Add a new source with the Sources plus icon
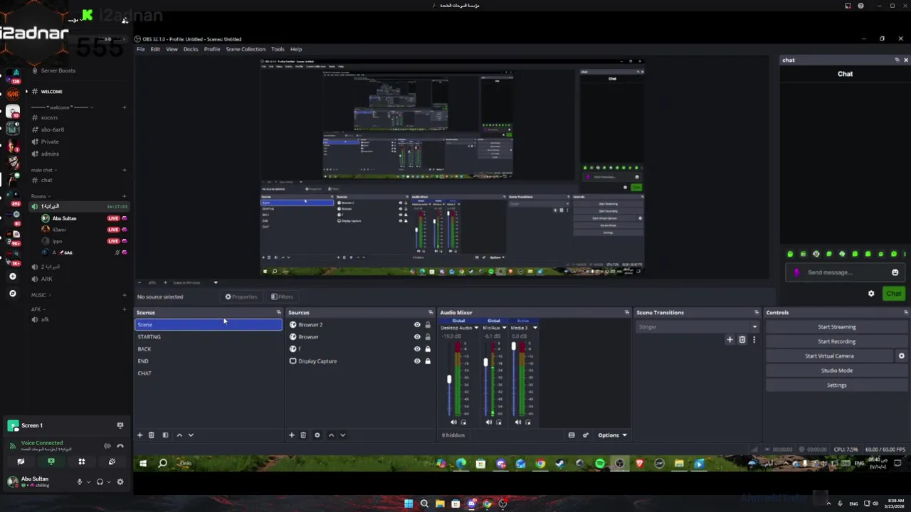The height and width of the screenshot is (512, 911). click(291, 435)
